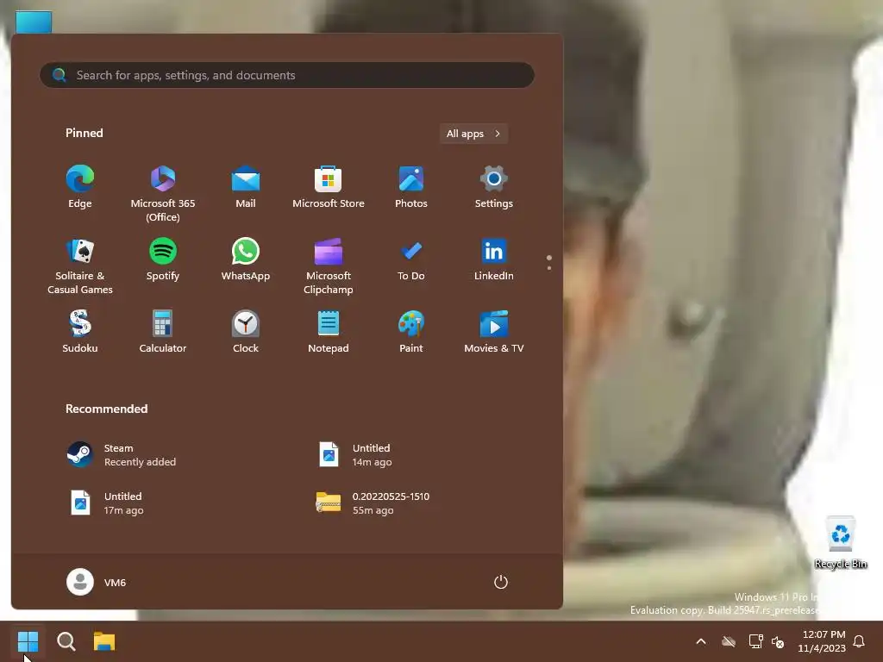Open File Explorer from taskbar
Viewport: 883px width, 662px height.
tap(104, 641)
